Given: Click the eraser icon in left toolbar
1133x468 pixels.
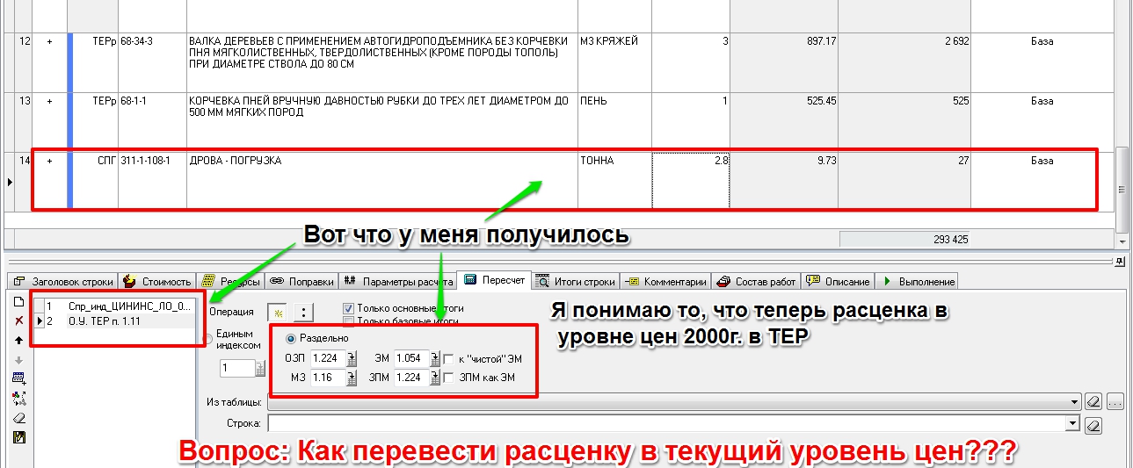Looking at the screenshot, I should click(18, 418).
